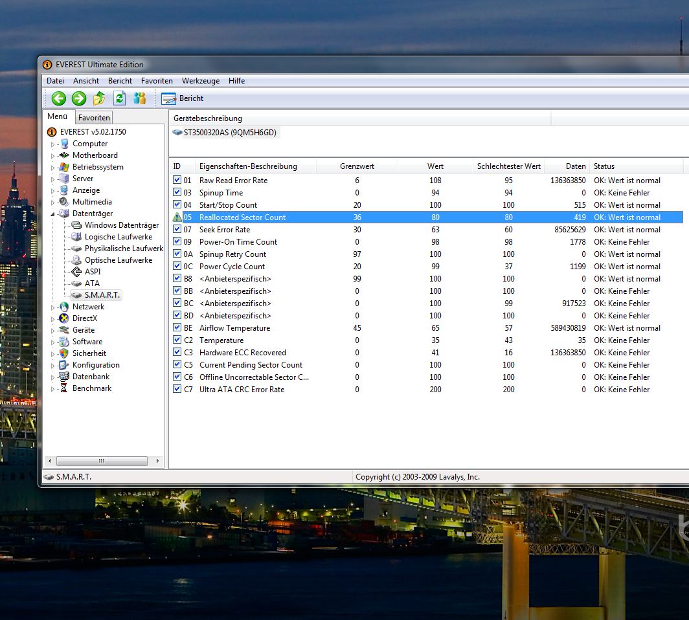
Task: Click the refresh icon in toolbar
Action: [x=119, y=98]
